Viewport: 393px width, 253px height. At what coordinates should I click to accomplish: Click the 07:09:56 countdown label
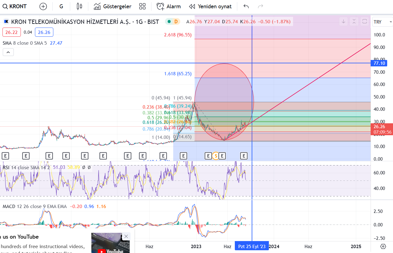tap(382, 132)
